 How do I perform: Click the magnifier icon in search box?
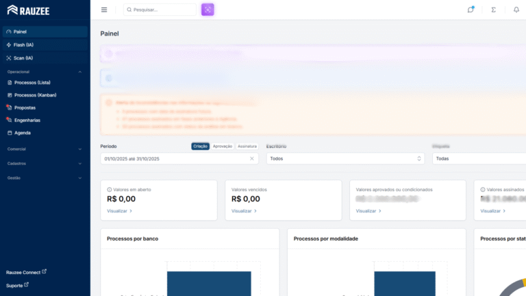(129, 10)
